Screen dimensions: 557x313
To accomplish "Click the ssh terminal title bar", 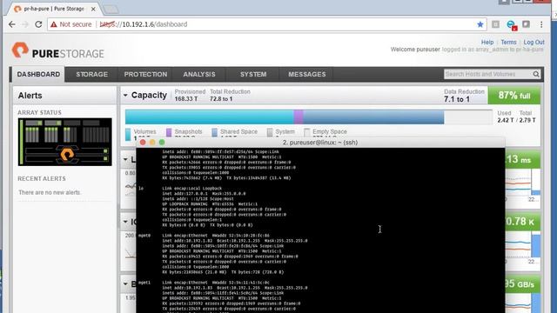I will (320, 143).
